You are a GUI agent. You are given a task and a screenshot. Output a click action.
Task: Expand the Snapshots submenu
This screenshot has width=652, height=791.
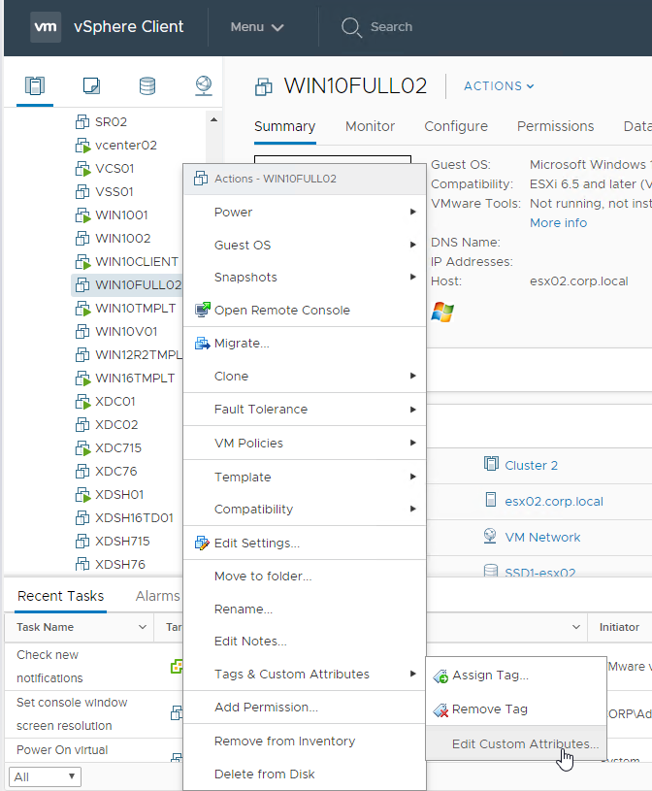[x=305, y=277]
